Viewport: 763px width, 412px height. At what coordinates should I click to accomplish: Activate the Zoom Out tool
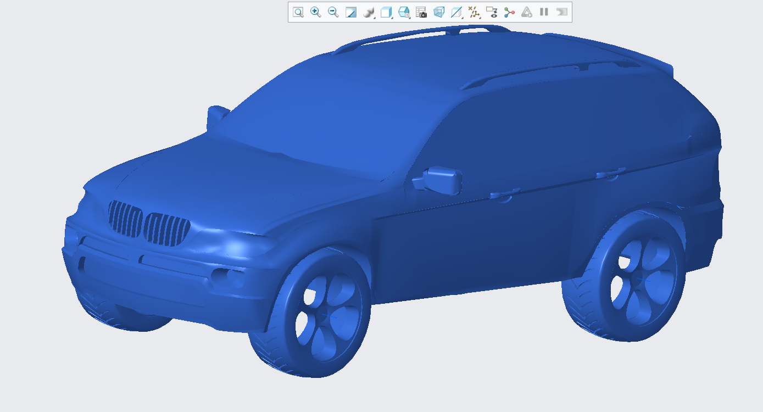coord(333,12)
